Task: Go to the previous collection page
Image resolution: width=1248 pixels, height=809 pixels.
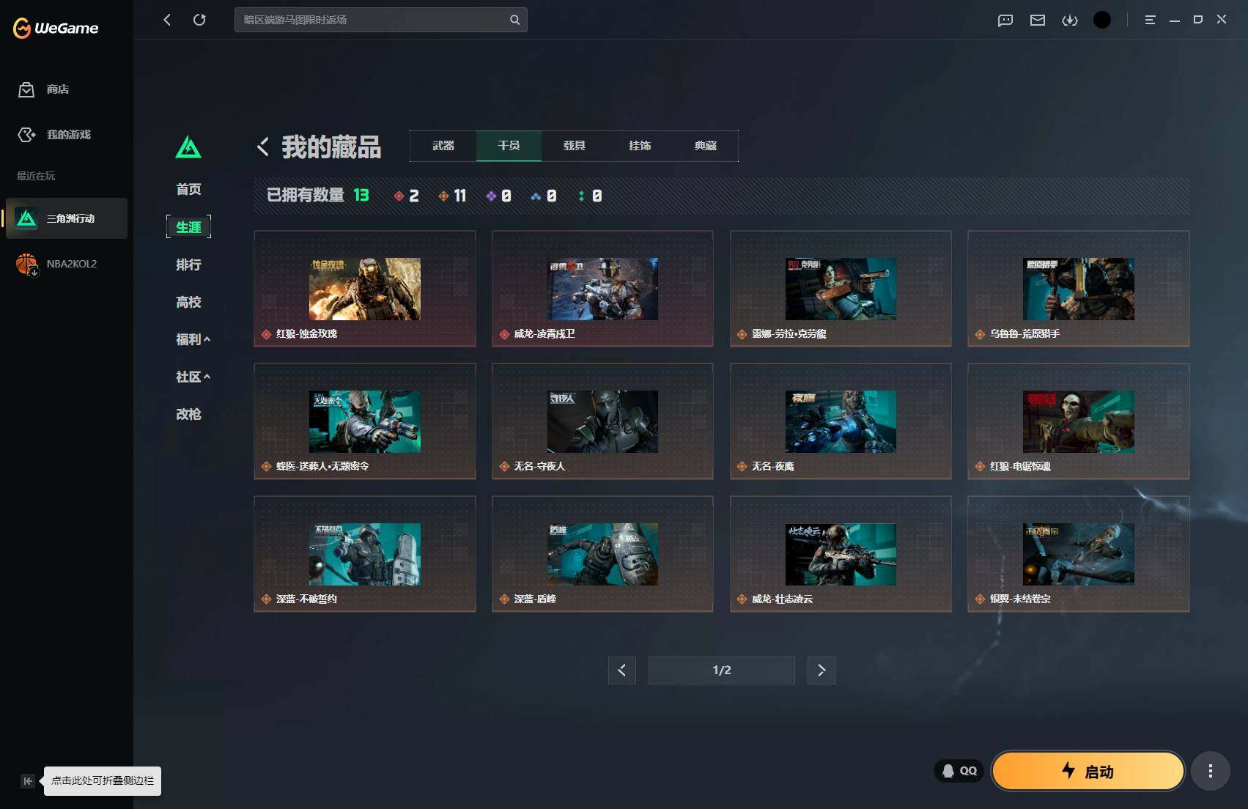Action: (621, 671)
